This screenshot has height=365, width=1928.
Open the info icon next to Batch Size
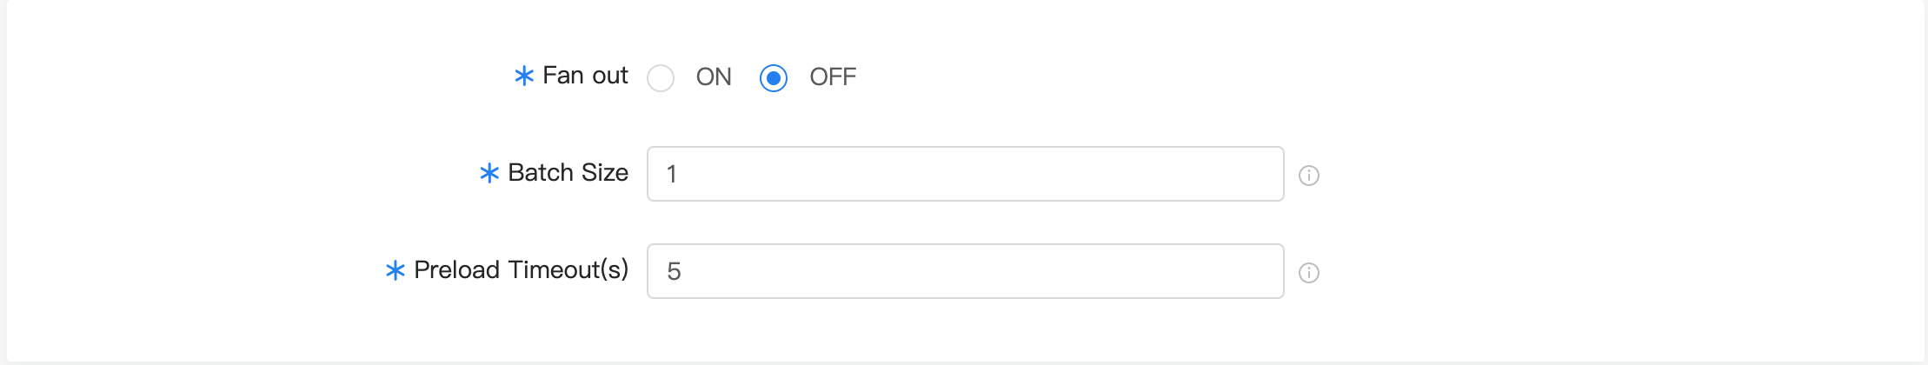click(x=1309, y=176)
